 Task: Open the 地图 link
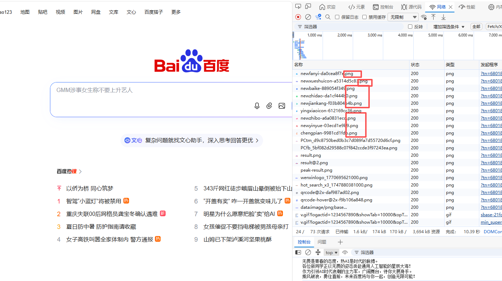pyautogui.click(x=25, y=12)
